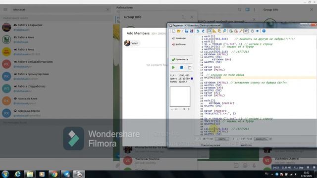Open Работа (Подработка) chat result
Image resolution: width=317 pixels, height=178 pixels.
(56, 89)
